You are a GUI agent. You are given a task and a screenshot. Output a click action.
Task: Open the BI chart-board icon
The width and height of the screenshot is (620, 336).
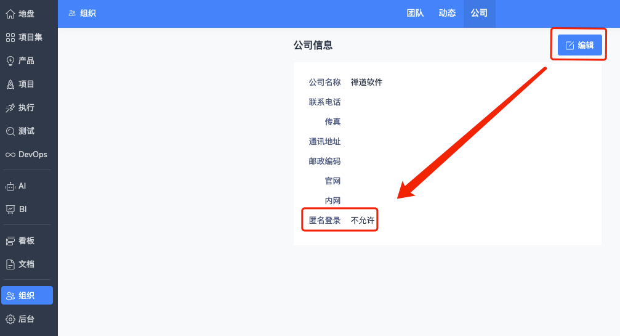10,210
